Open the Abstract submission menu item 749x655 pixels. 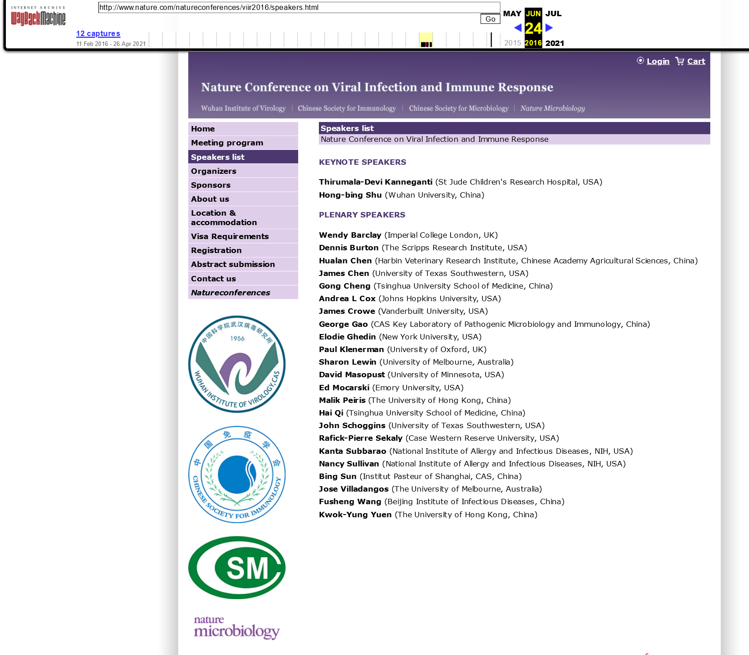pos(243,264)
